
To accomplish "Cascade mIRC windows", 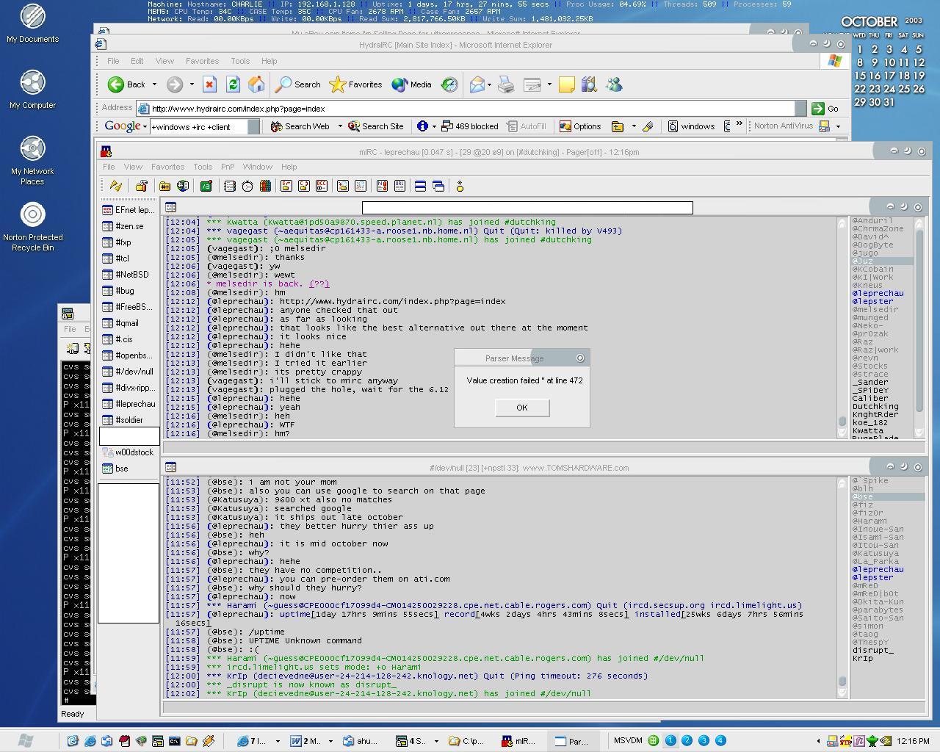I will pos(438,187).
